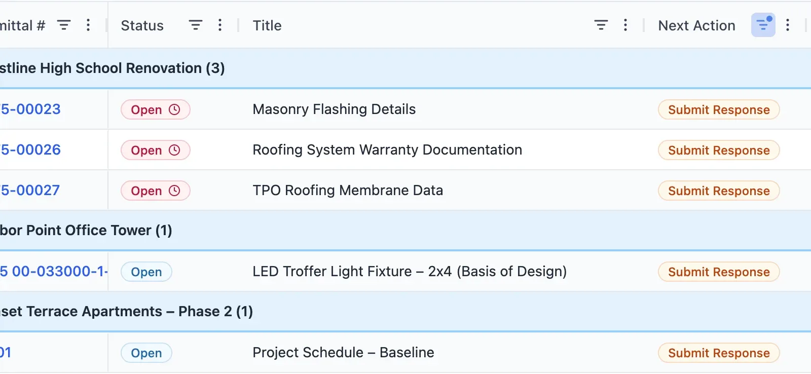Open the Status column overflow menu
The height and width of the screenshot is (374, 811).
click(219, 25)
